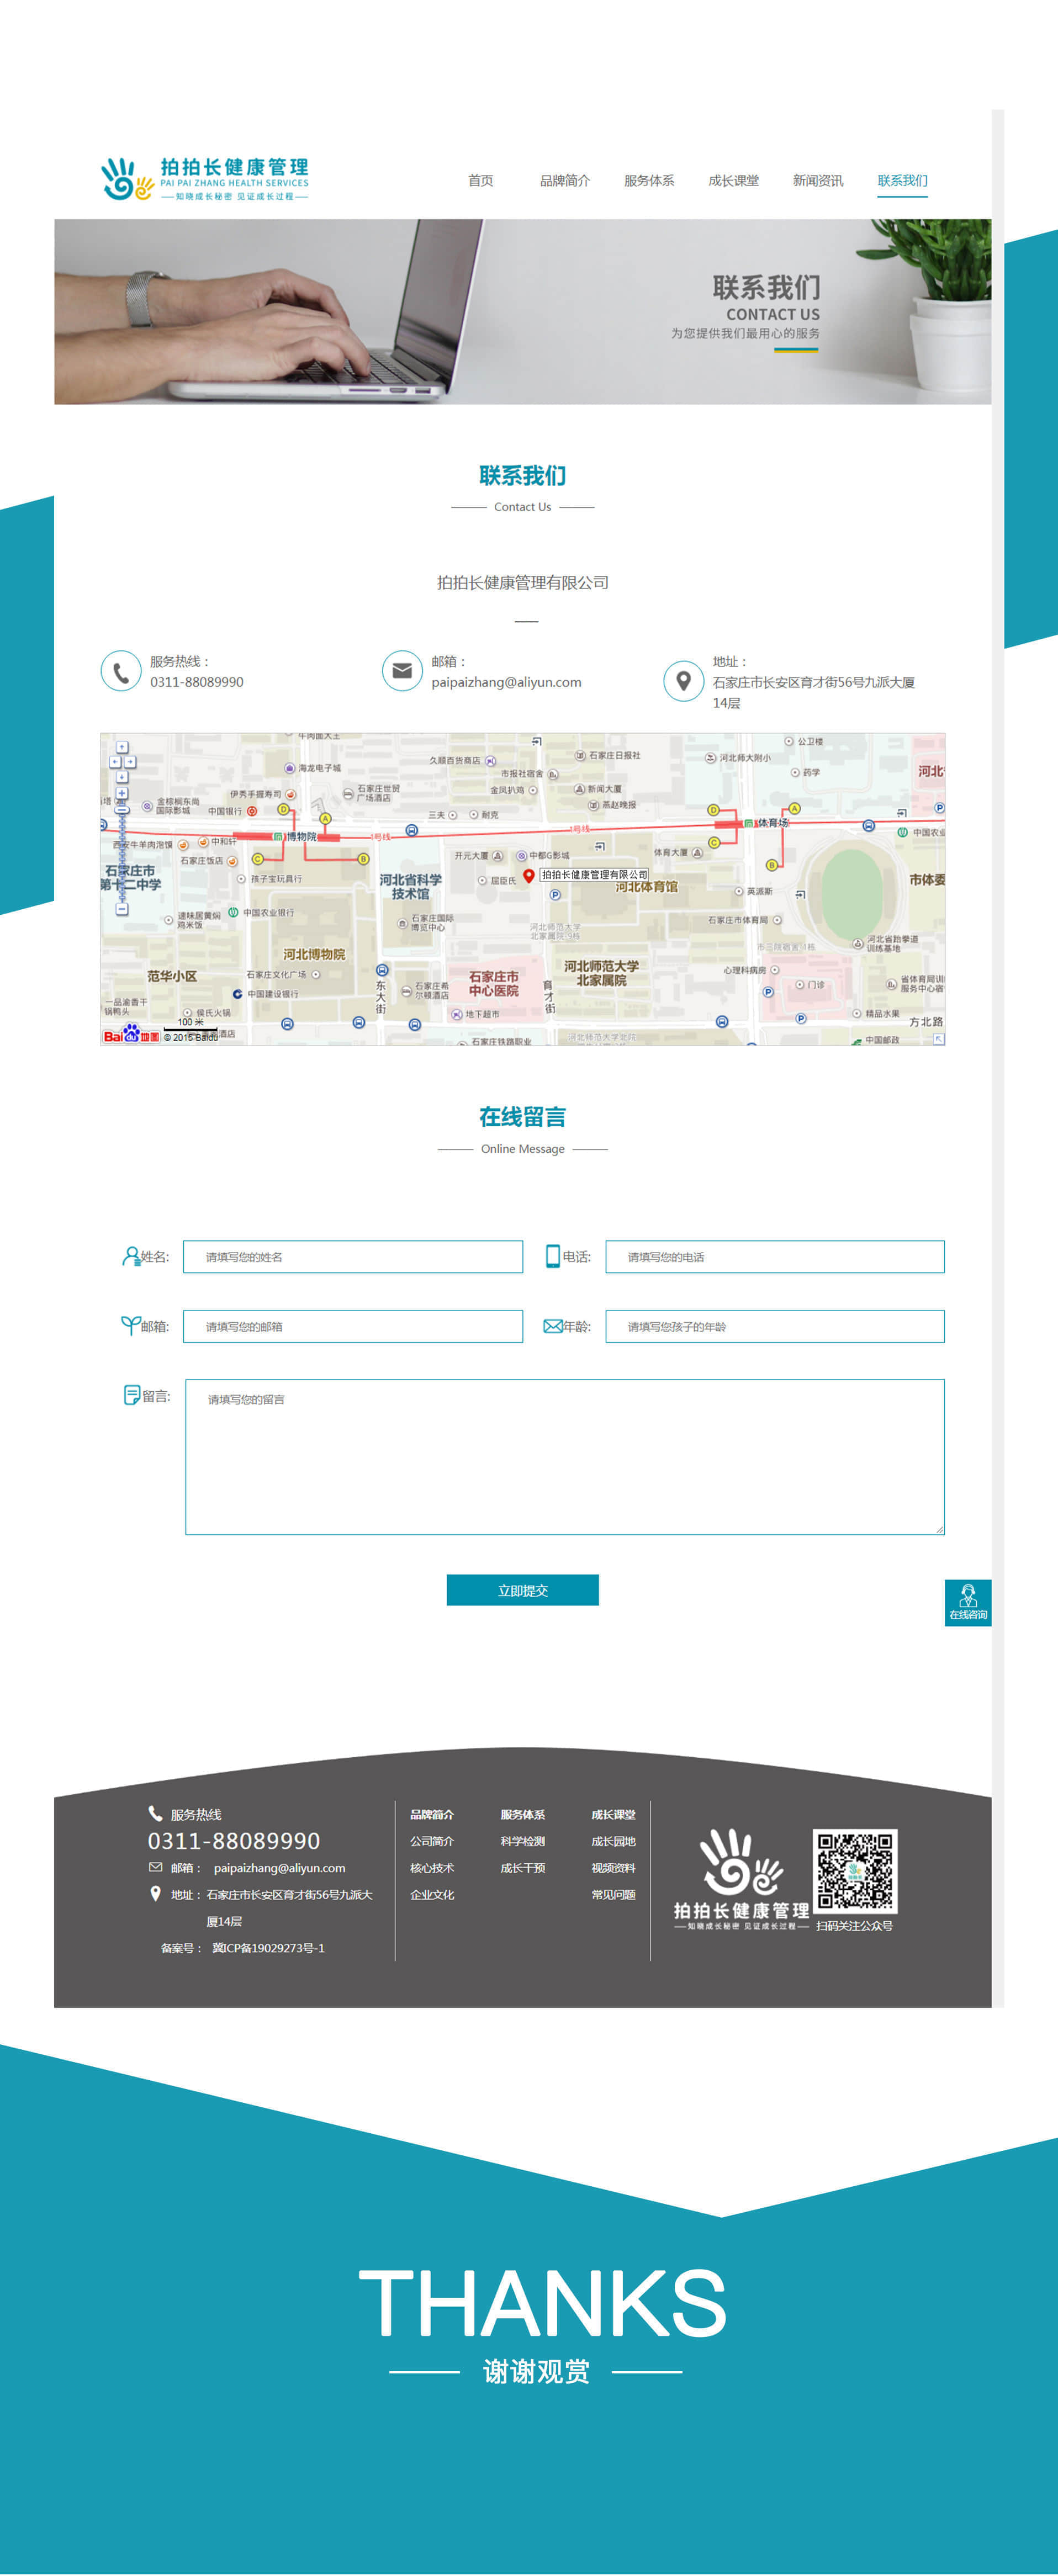
Task: Click the envelope icon beside 邮箱 contact
Action: point(402,671)
